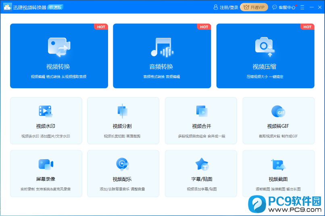The height and width of the screenshot is (216, 325).
Task: Close the converter window
Action: pos(320,7)
